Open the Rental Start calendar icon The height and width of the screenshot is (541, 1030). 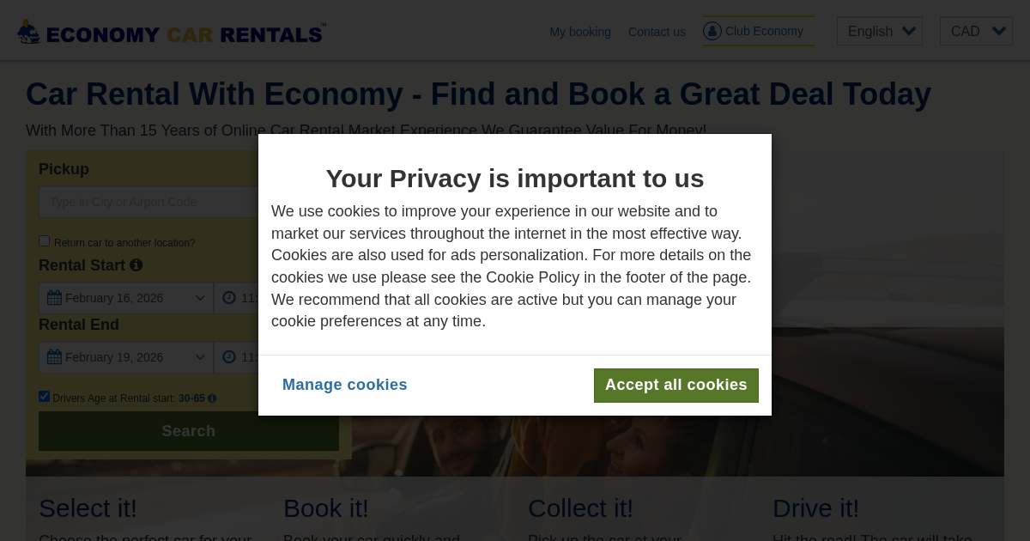pyautogui.click(x=54, y=297)
